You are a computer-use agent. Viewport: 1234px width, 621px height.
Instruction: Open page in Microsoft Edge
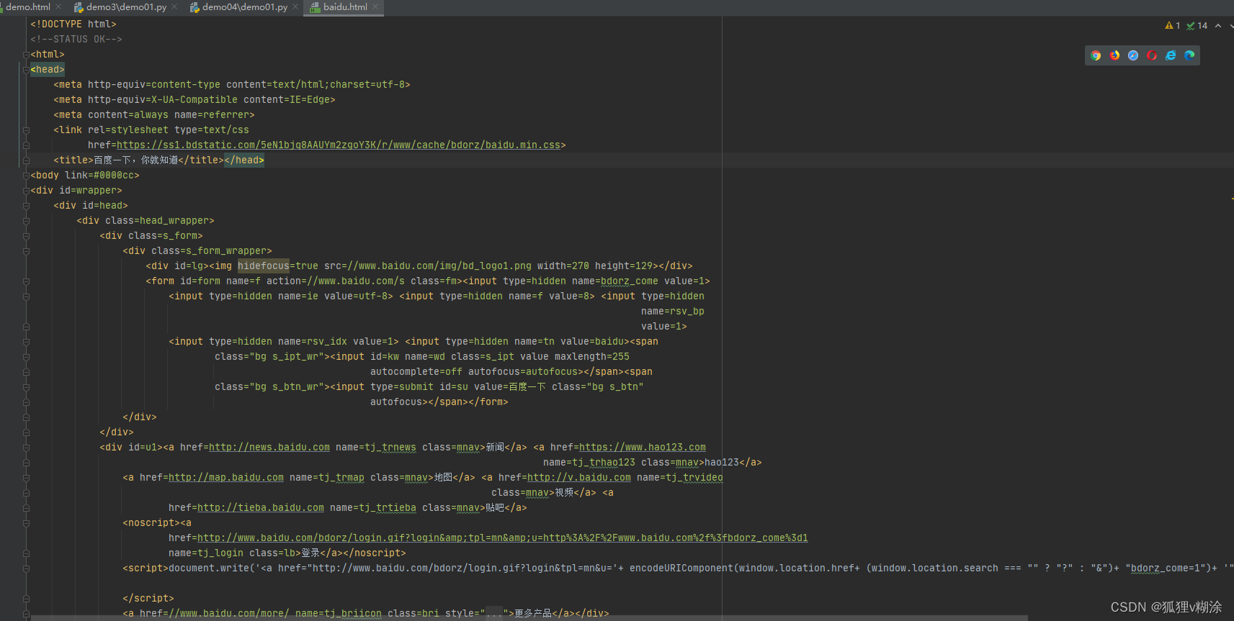[x=1189, y=55]
